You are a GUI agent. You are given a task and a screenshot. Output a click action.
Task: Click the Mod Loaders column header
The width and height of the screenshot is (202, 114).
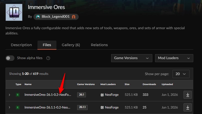[108, 84]
